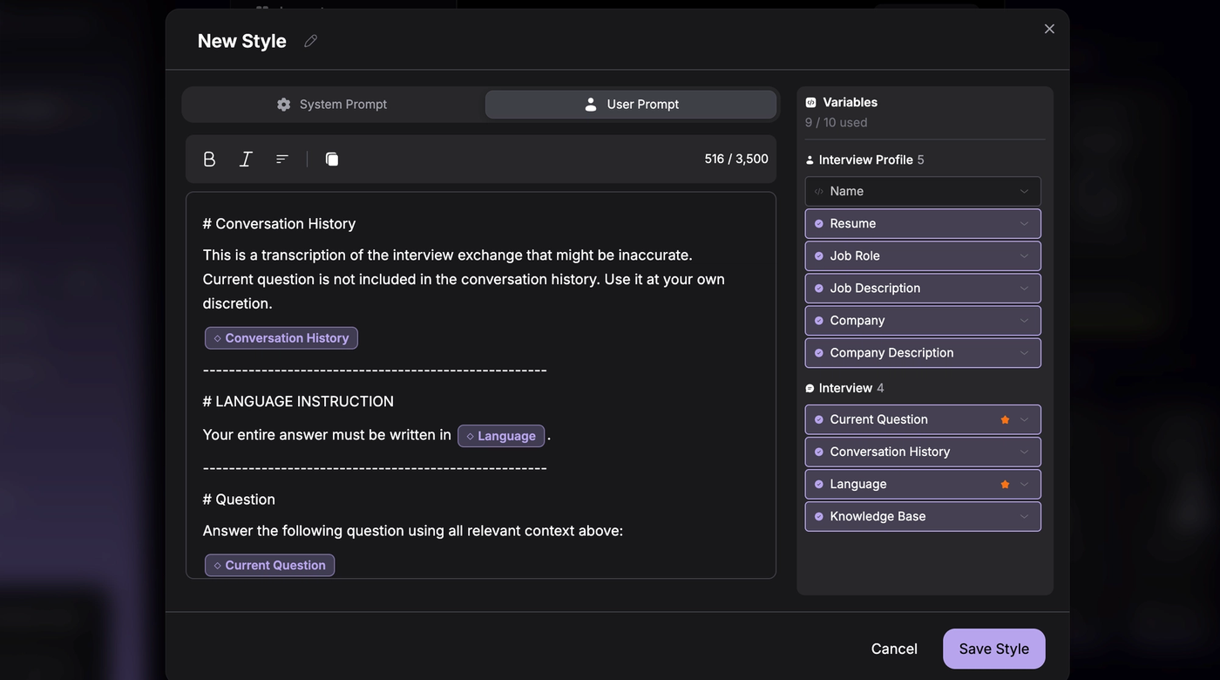1220x680 pixels.
Task: Click the check icon on Resume variable
Action: point(819,224)
